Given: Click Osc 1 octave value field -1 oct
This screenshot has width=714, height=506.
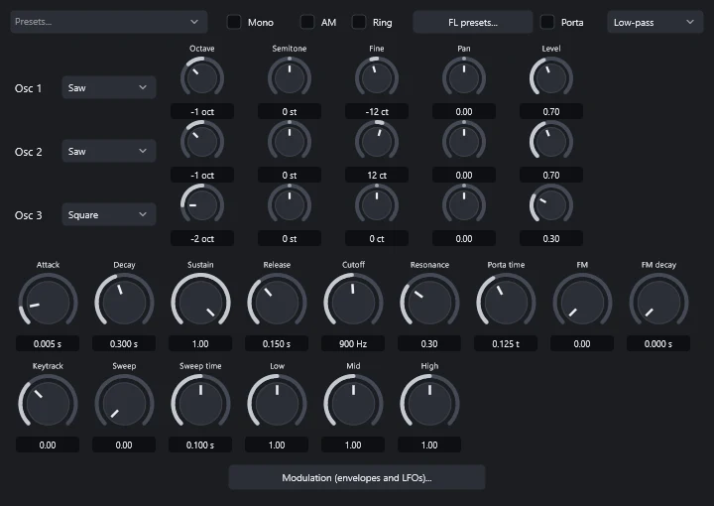Looking at the screenshot, I should click(x=202, y=111).
